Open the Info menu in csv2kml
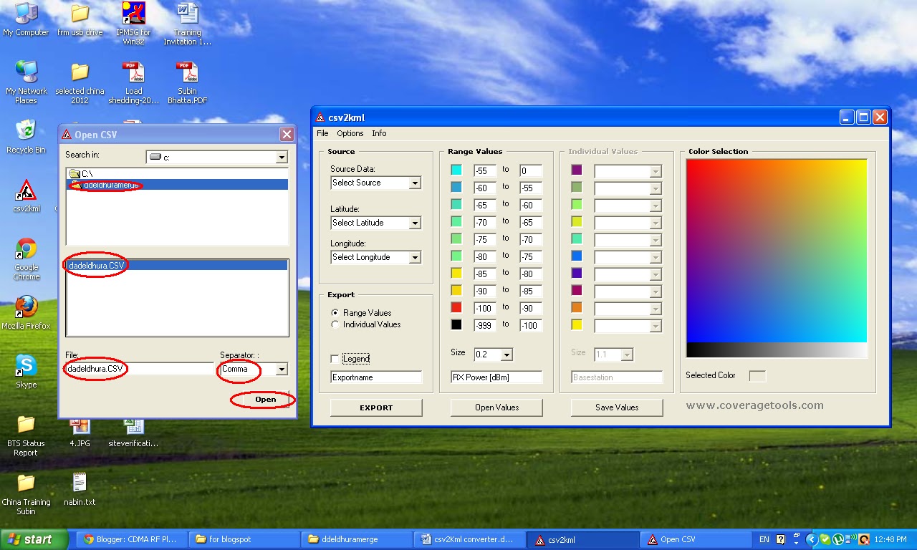Viewport: 917px width, 550px height. point(379,133)
